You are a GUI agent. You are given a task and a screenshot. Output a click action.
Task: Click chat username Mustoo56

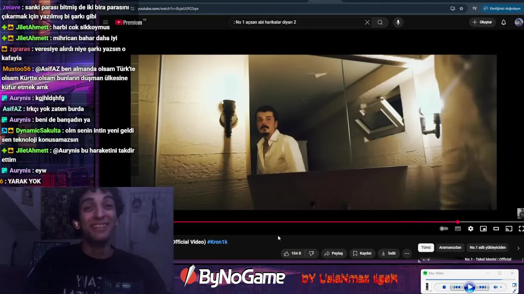(x=16, y=69)
